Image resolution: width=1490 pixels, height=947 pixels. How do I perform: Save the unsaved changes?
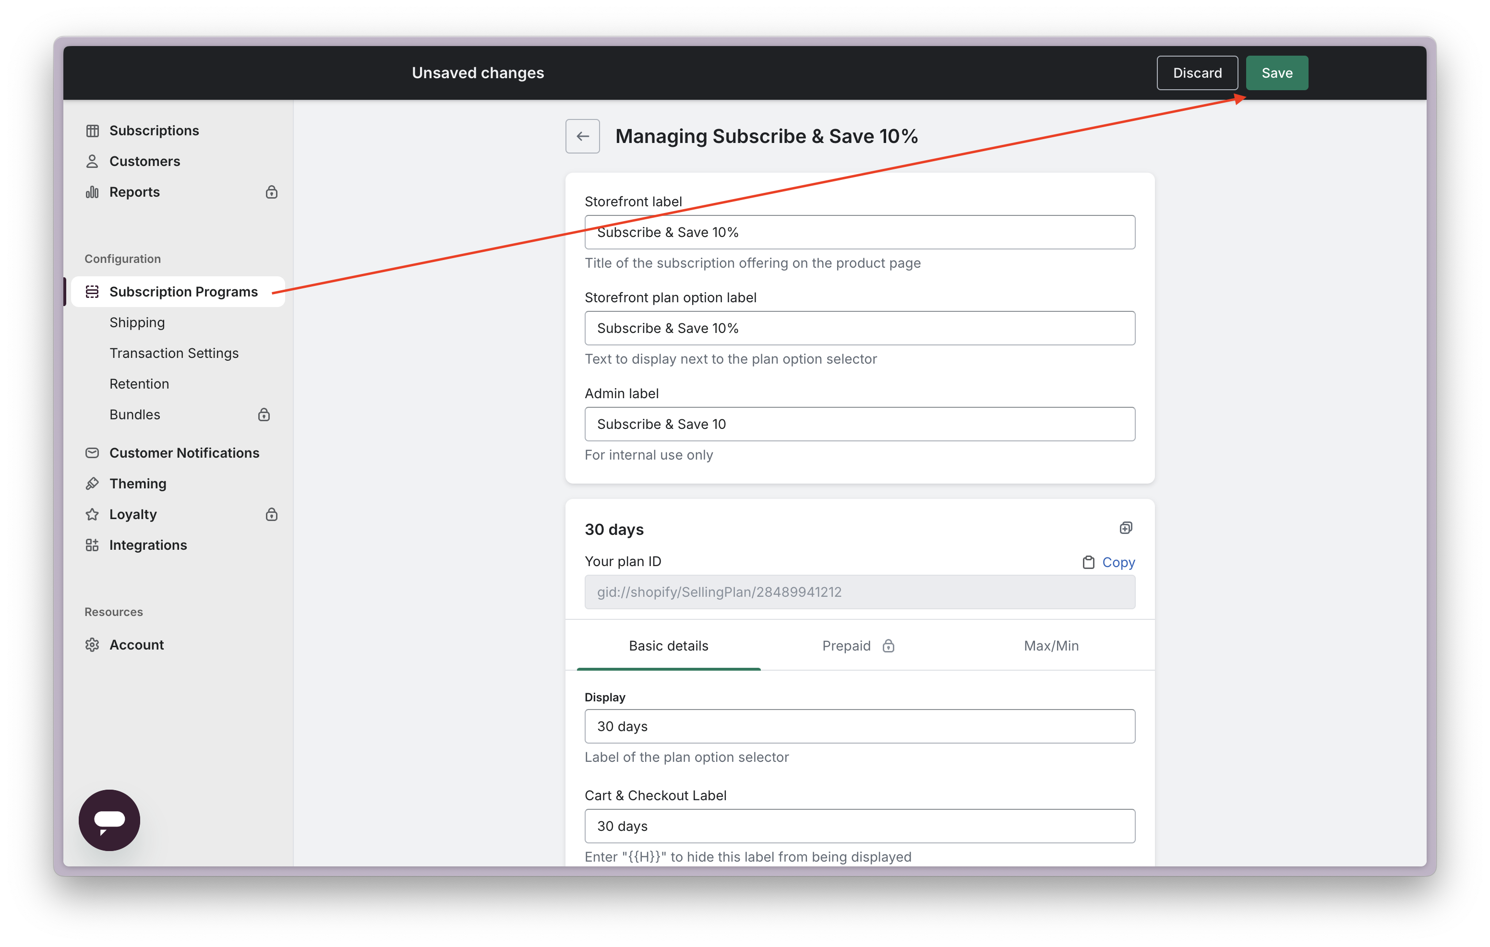[x=1276, y=73]
